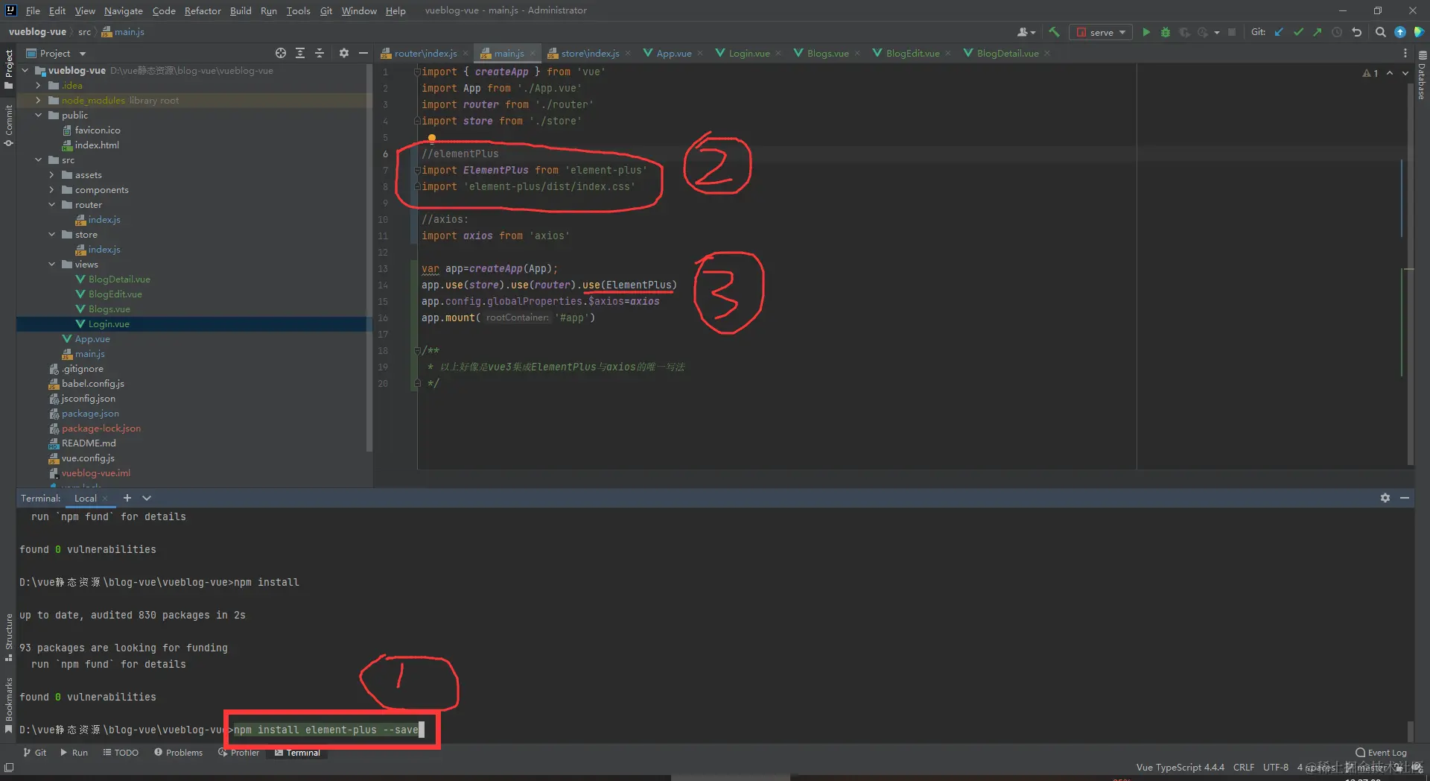Open the Profiler tool window
1430x781 pixels.
(x=238, y=753)
